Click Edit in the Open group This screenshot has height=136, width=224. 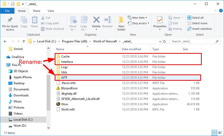173,23
